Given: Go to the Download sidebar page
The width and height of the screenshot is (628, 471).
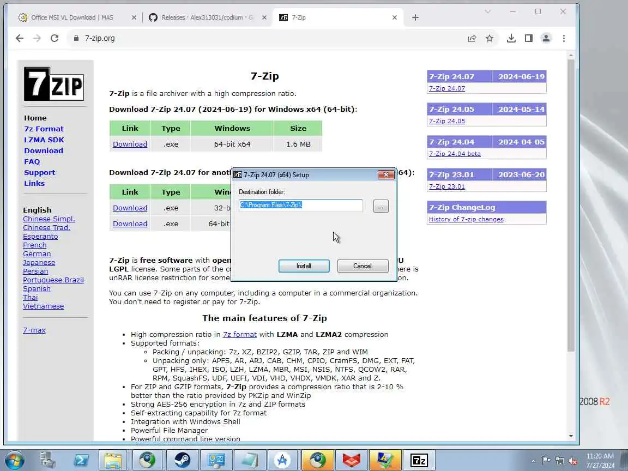Looking at the screenshot, I should pos(44,150).
